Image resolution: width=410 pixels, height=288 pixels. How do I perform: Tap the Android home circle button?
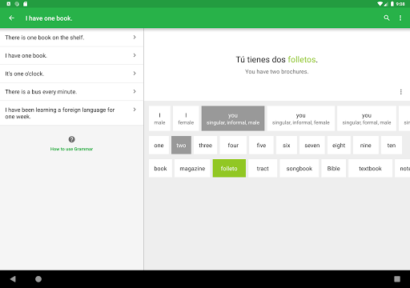pyautogui.click(x=38, y=279)
